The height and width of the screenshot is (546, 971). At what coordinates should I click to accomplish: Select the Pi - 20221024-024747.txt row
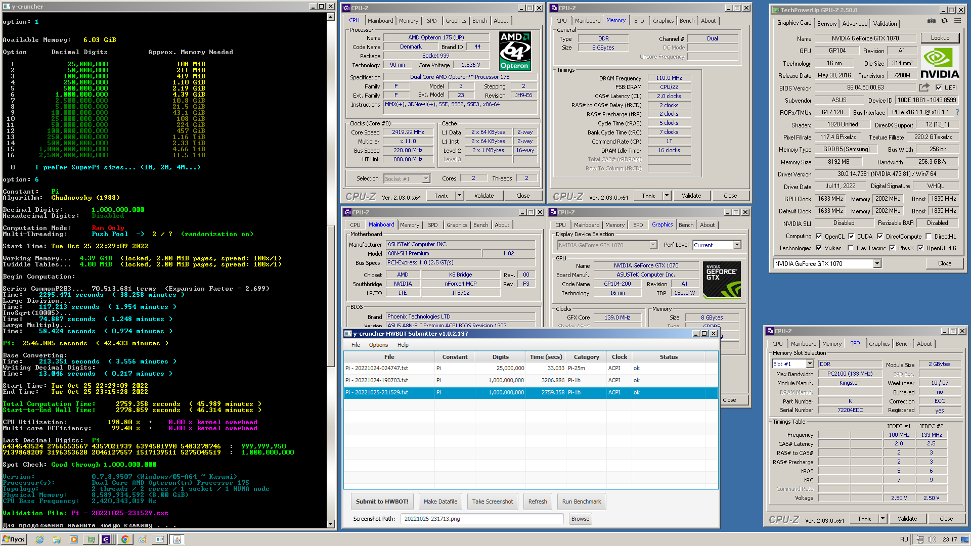click(531, 368)
